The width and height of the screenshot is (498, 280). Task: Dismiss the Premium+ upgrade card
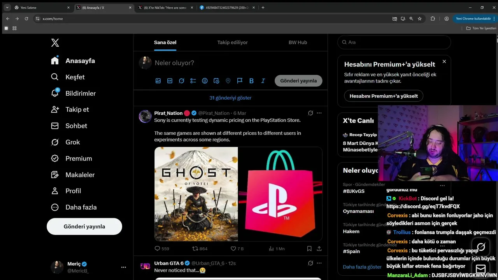click(x=444, y=61)
